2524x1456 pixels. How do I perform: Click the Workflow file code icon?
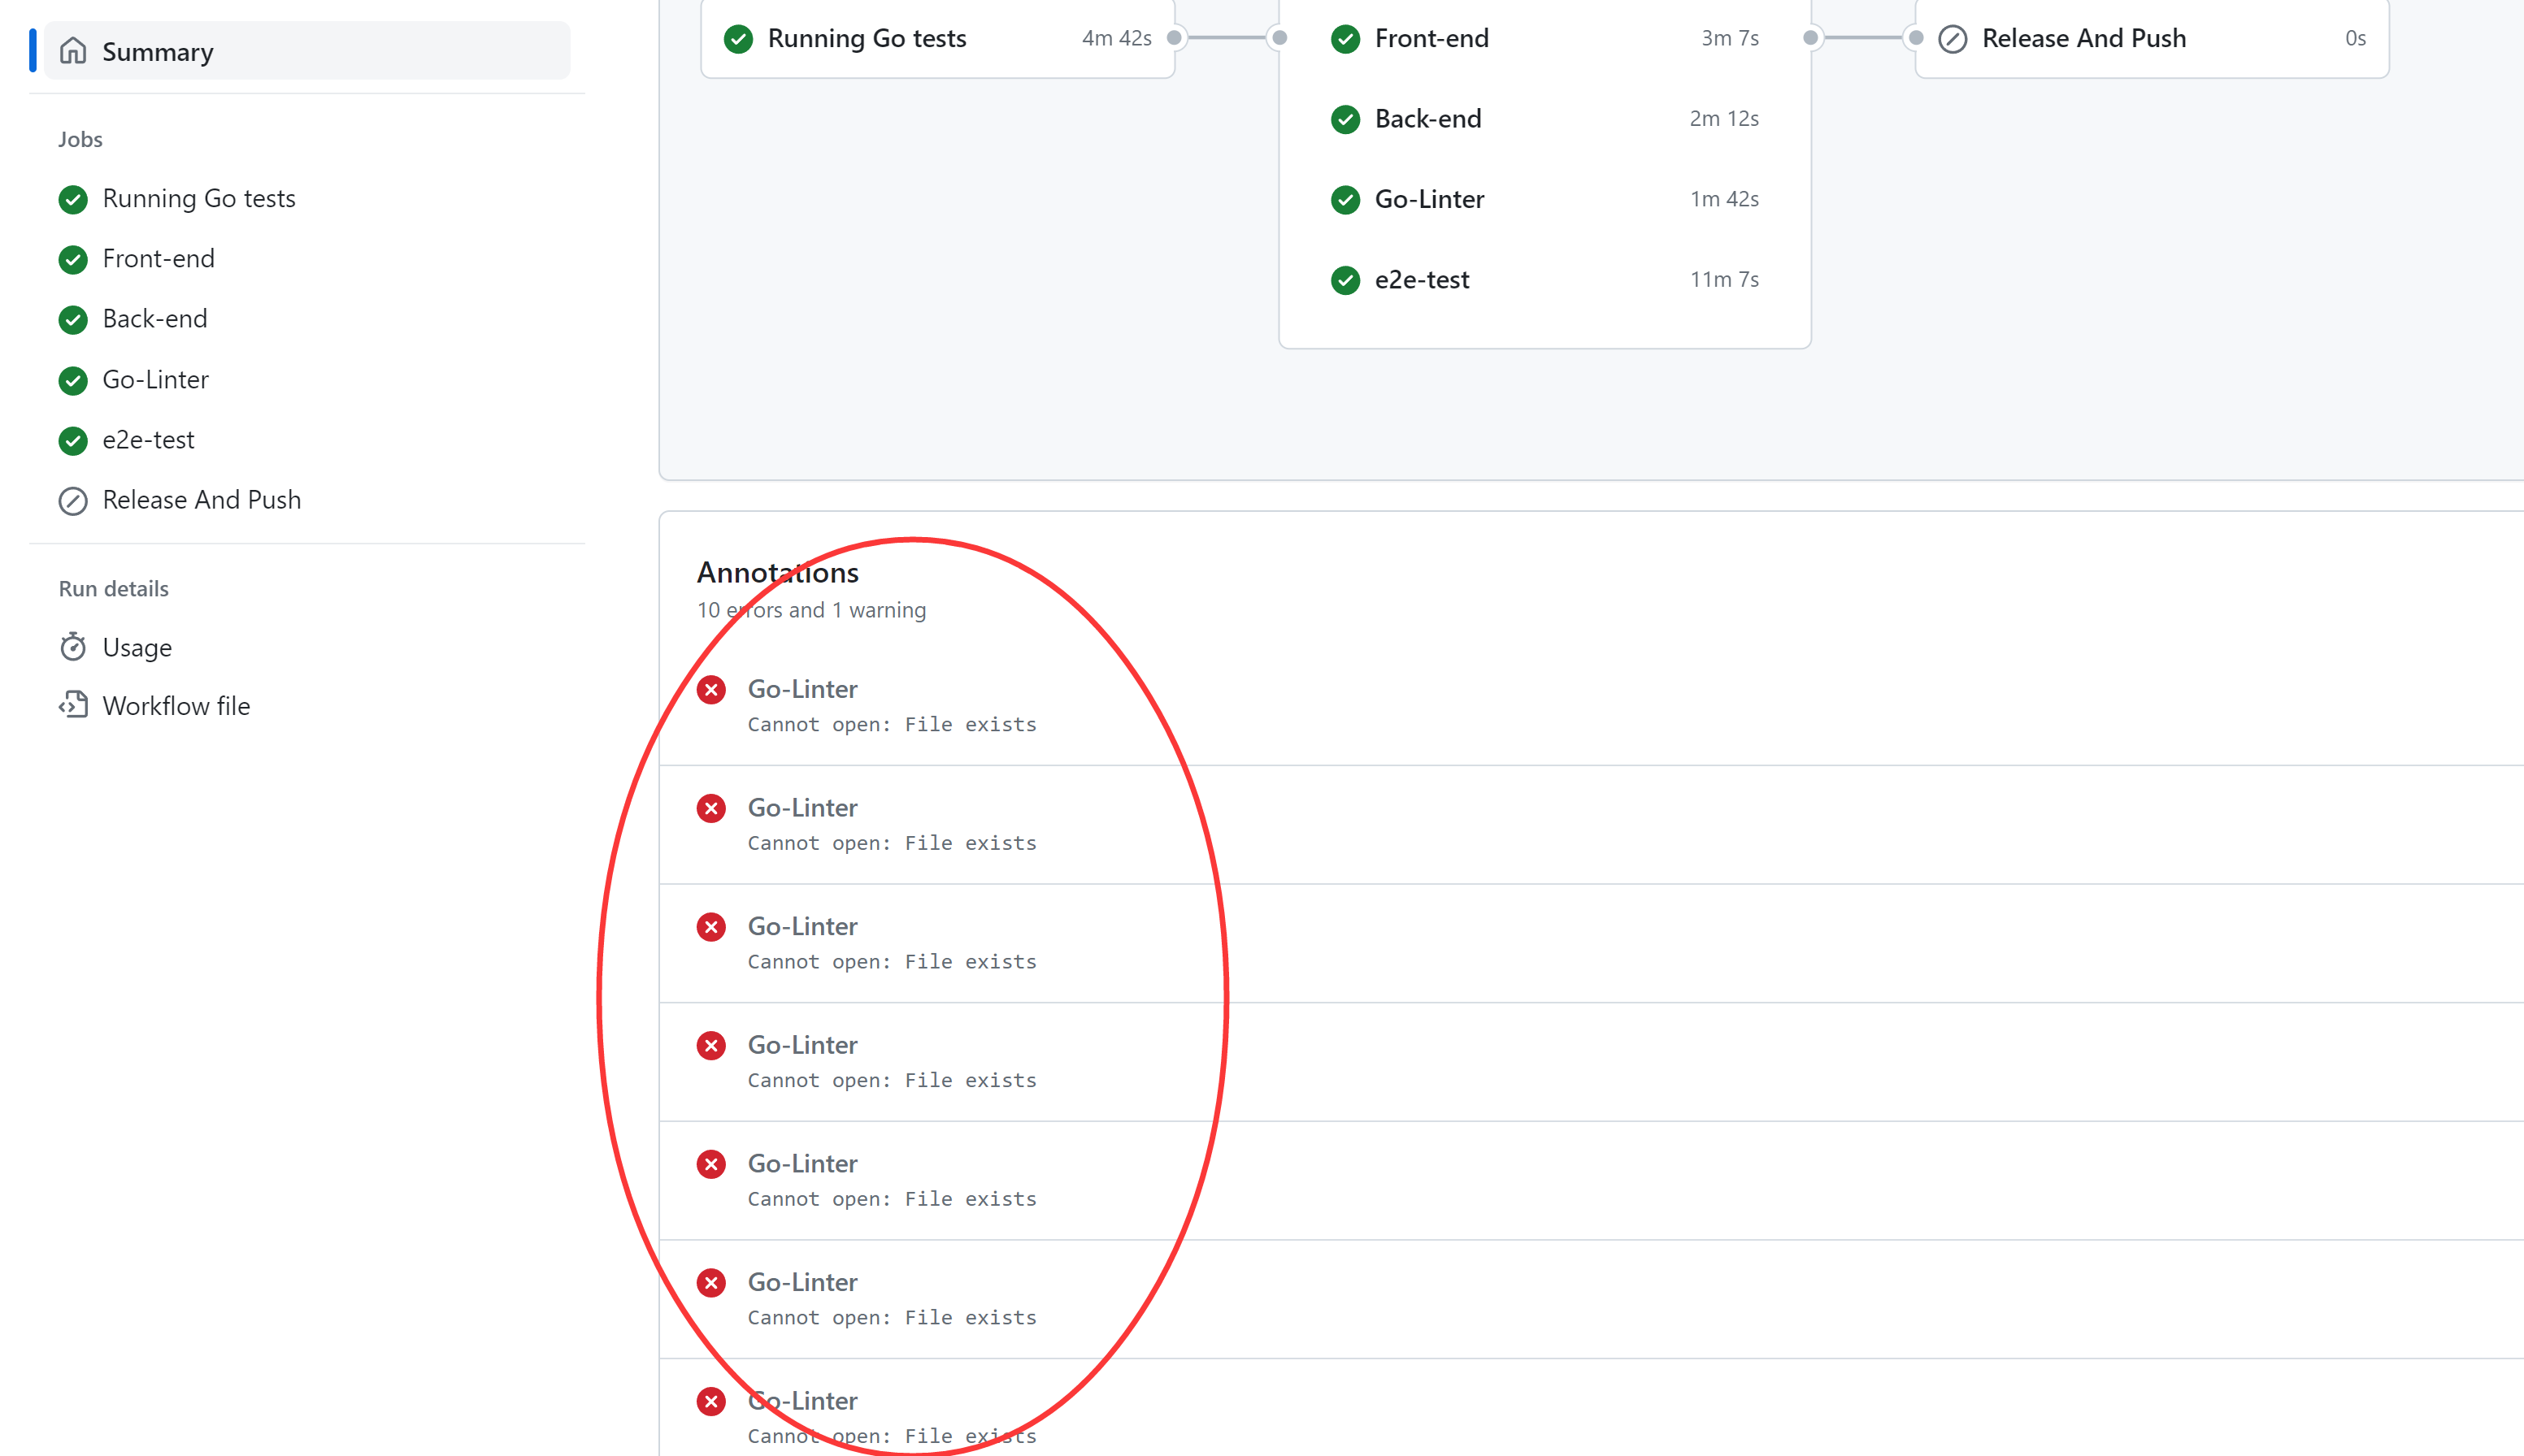click(x=73, y=705)
